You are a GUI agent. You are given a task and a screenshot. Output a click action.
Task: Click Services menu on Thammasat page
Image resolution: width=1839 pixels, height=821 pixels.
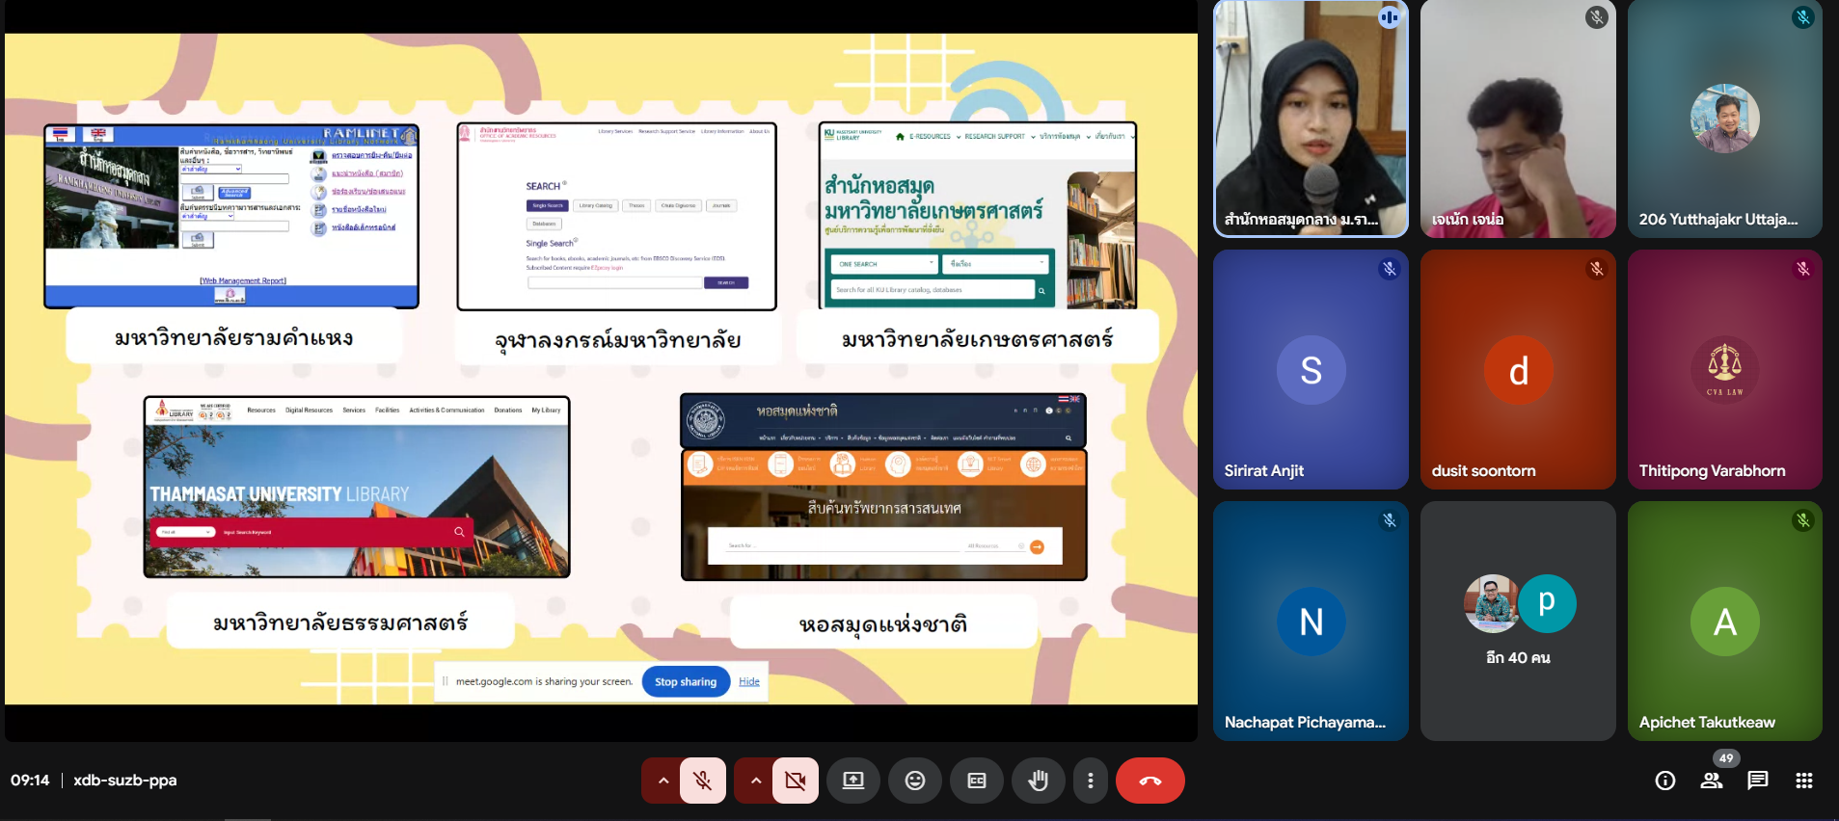coord(354,410)
